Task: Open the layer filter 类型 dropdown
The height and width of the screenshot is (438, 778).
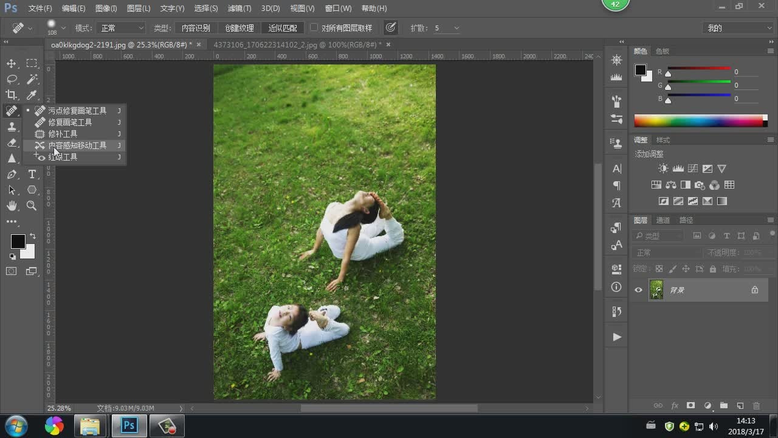Action: [658, 236]
